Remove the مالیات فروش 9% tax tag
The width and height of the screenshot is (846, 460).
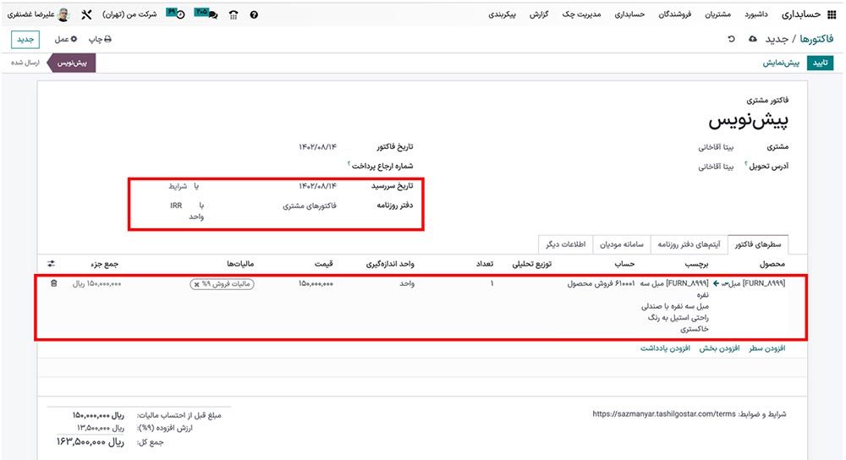(197, 284)
